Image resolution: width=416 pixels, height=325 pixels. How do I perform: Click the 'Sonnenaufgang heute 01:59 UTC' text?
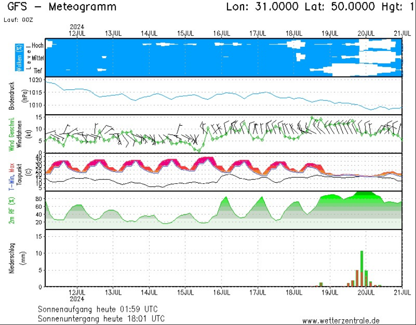[98, 309]
